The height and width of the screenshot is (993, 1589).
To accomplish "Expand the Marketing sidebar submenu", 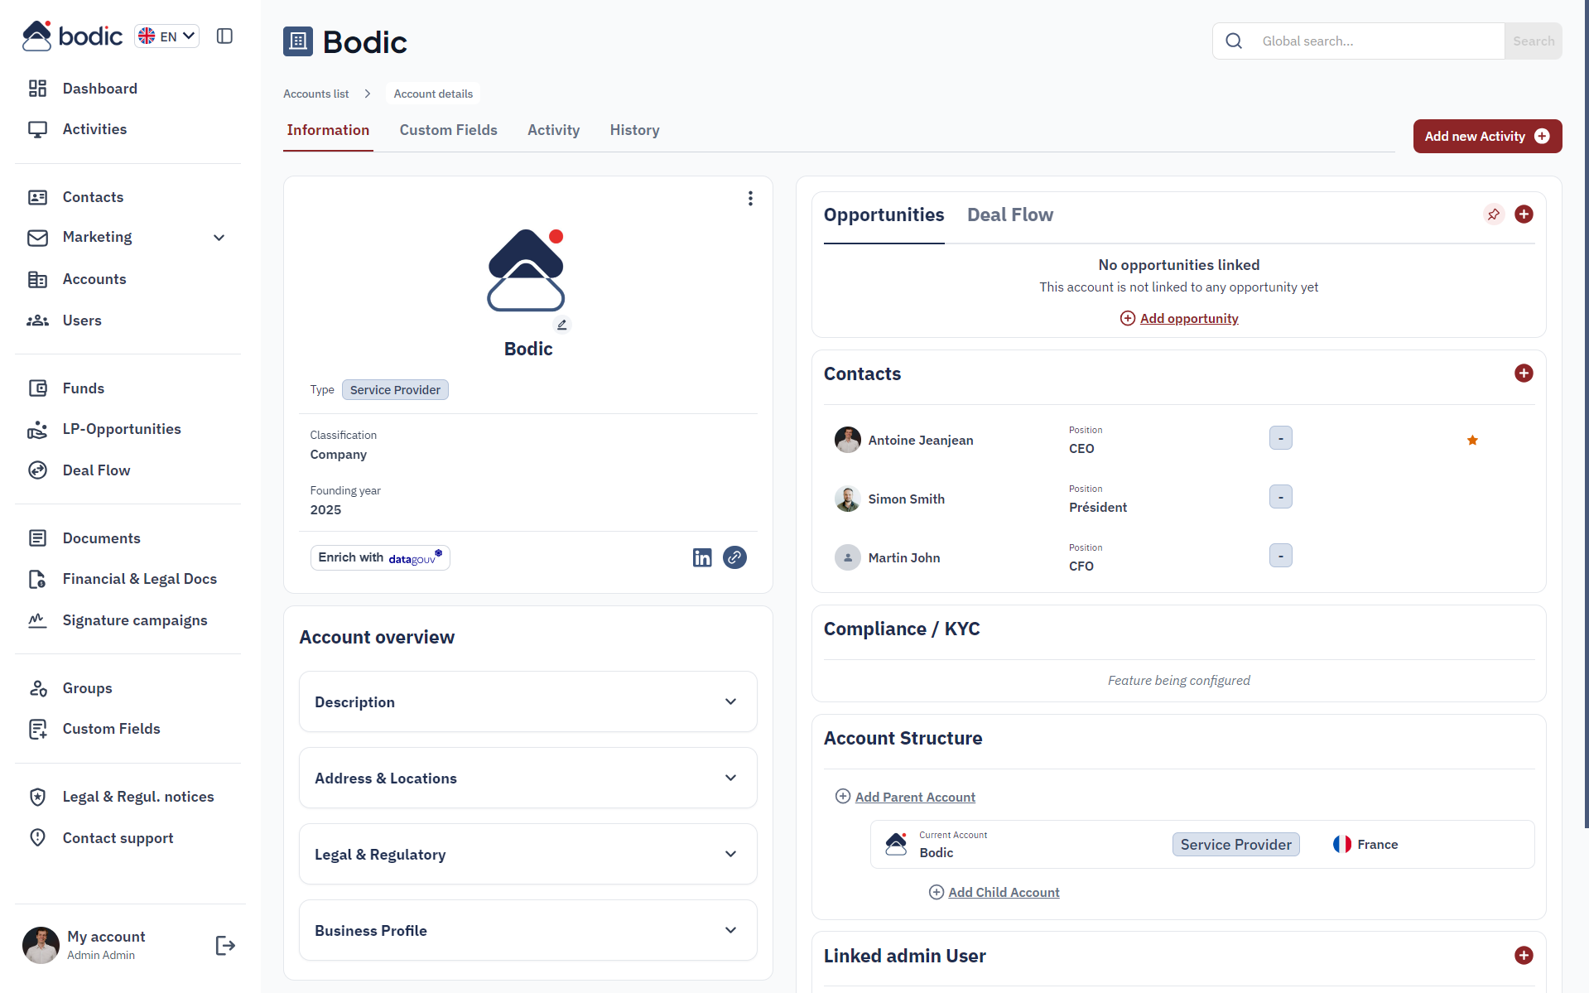I will click(219, 238).
